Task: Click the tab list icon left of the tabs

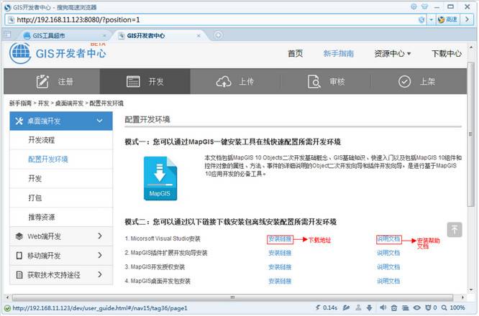Action: pos(8,34)
